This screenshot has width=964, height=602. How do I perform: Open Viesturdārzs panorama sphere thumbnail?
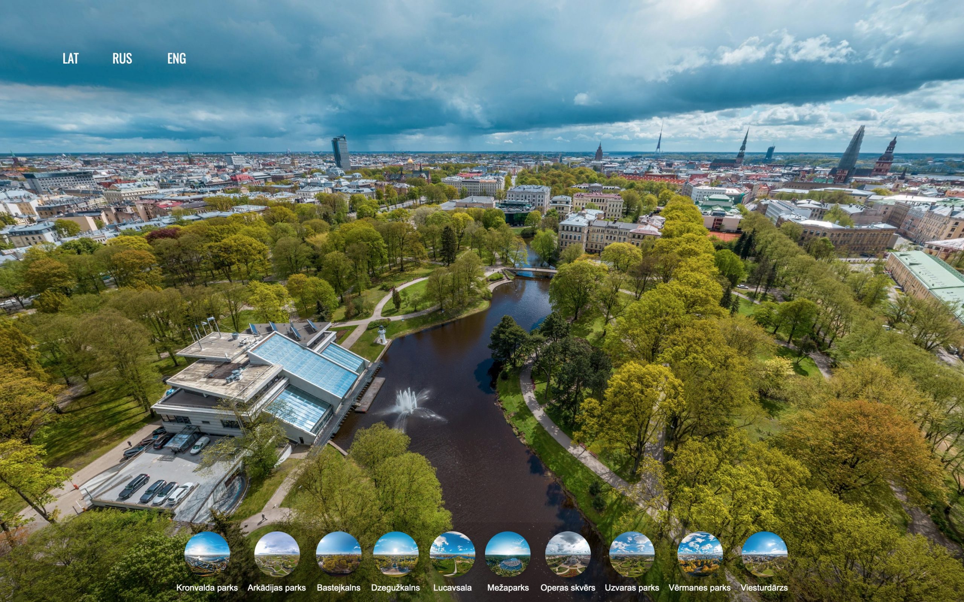tap(764, 554)
